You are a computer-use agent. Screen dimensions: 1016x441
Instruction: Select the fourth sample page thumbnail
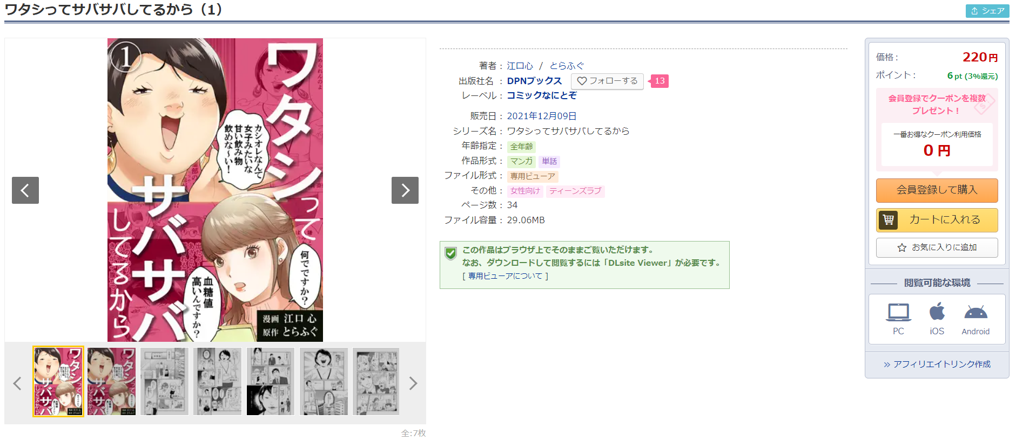pyautogui.click(x=218, y=381)
